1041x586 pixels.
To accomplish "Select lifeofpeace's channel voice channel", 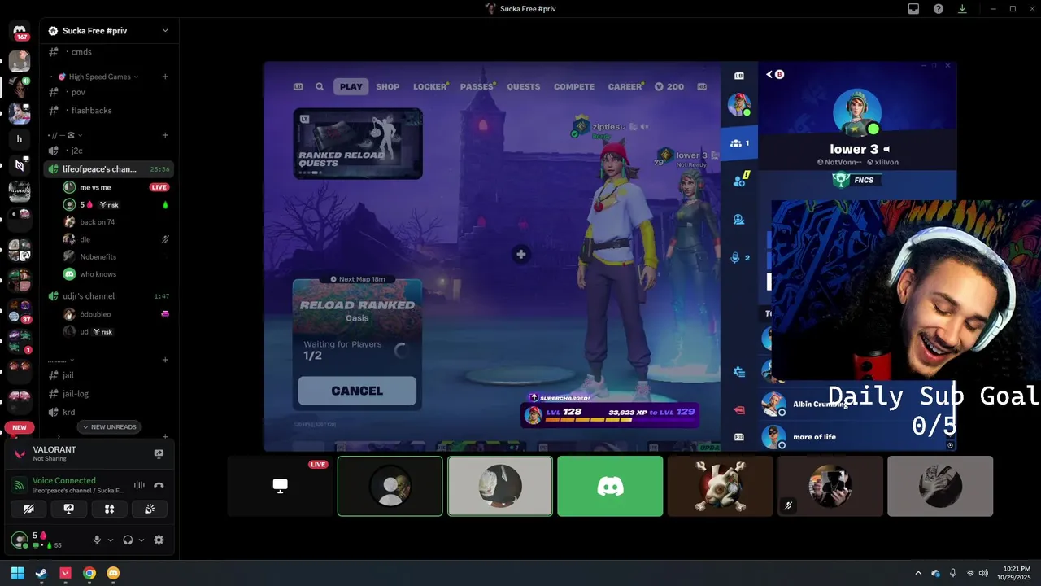I will [109, 169].
